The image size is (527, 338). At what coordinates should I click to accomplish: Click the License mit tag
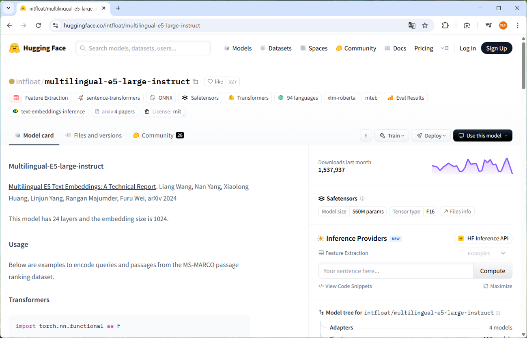pyautogui.click(x=163, y=111)
